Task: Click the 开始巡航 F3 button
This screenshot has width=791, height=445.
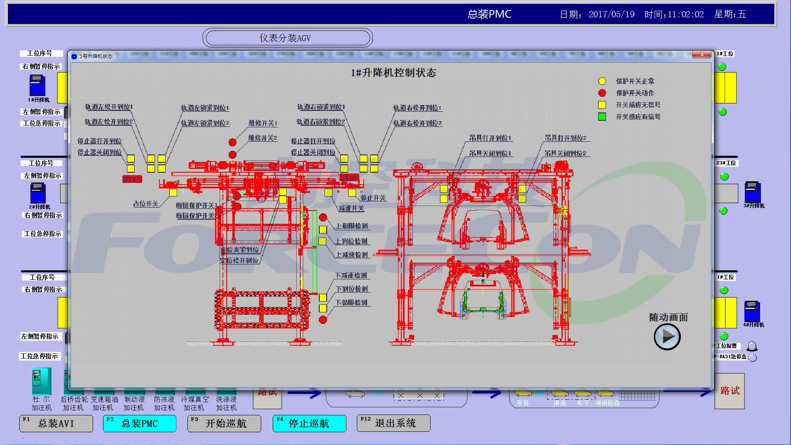Action: 225,423
